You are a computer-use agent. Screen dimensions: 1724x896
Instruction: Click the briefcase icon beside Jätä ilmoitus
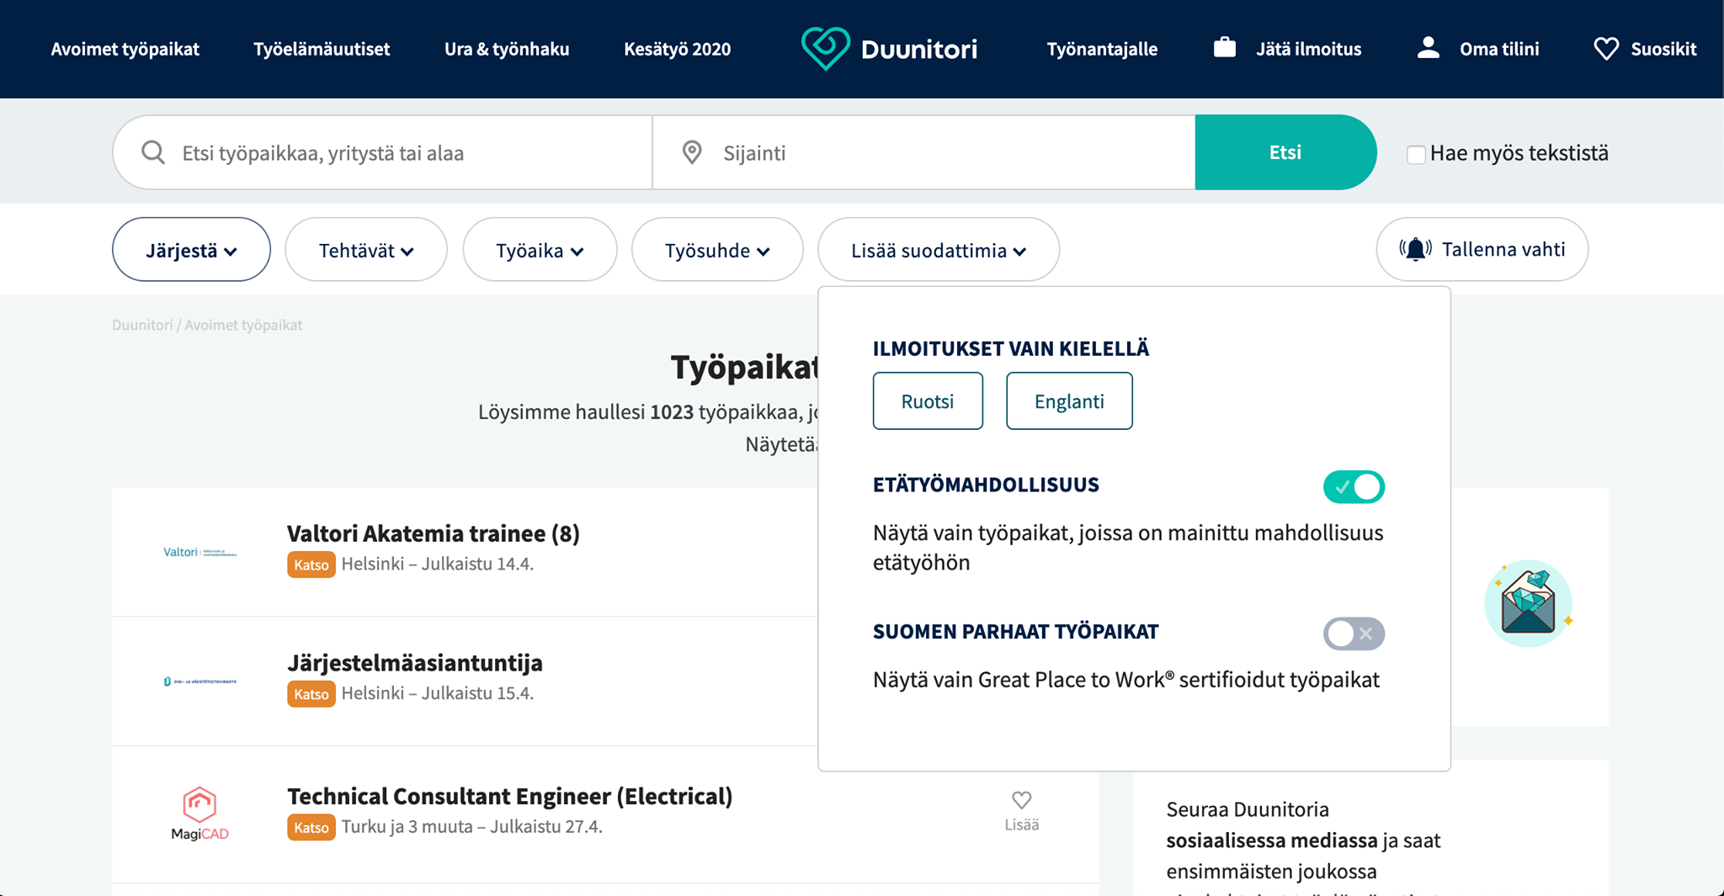click(1225, 48)
